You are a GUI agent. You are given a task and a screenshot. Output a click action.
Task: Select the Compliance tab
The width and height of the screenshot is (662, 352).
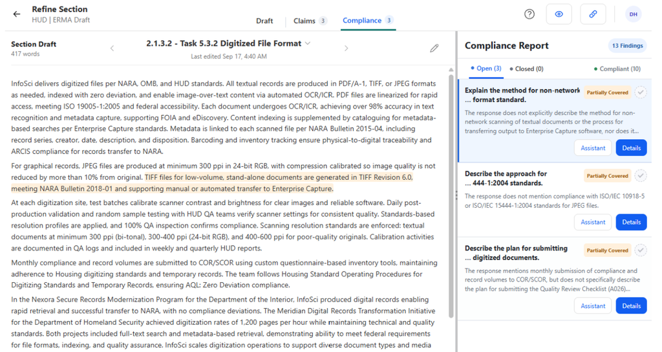(x=368, y=20)
